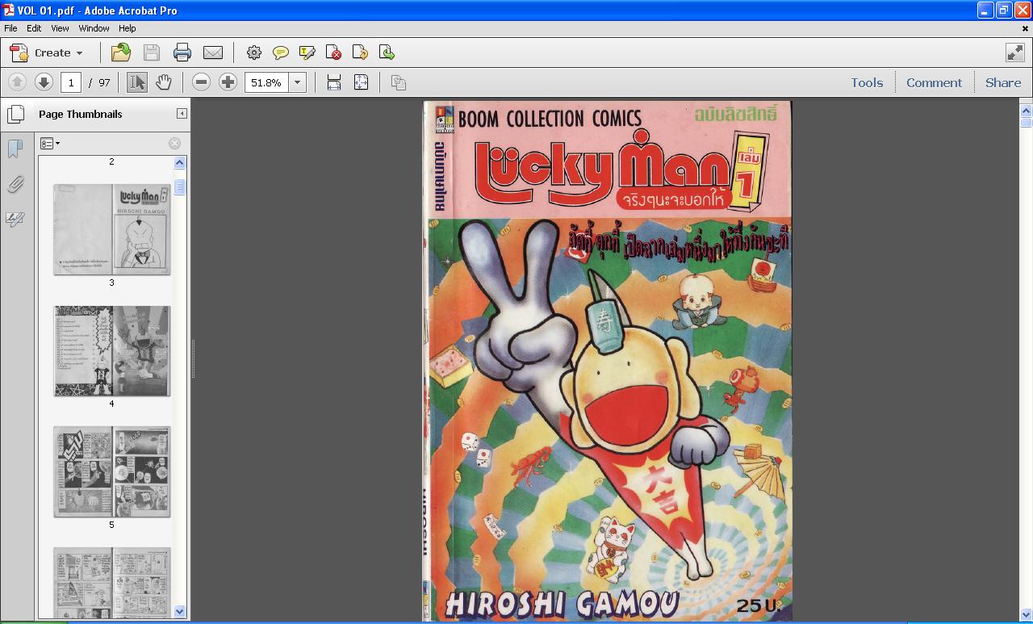Print the document using the printer icon
Viewport: 1033px width, 624px height.
(182, 52)
